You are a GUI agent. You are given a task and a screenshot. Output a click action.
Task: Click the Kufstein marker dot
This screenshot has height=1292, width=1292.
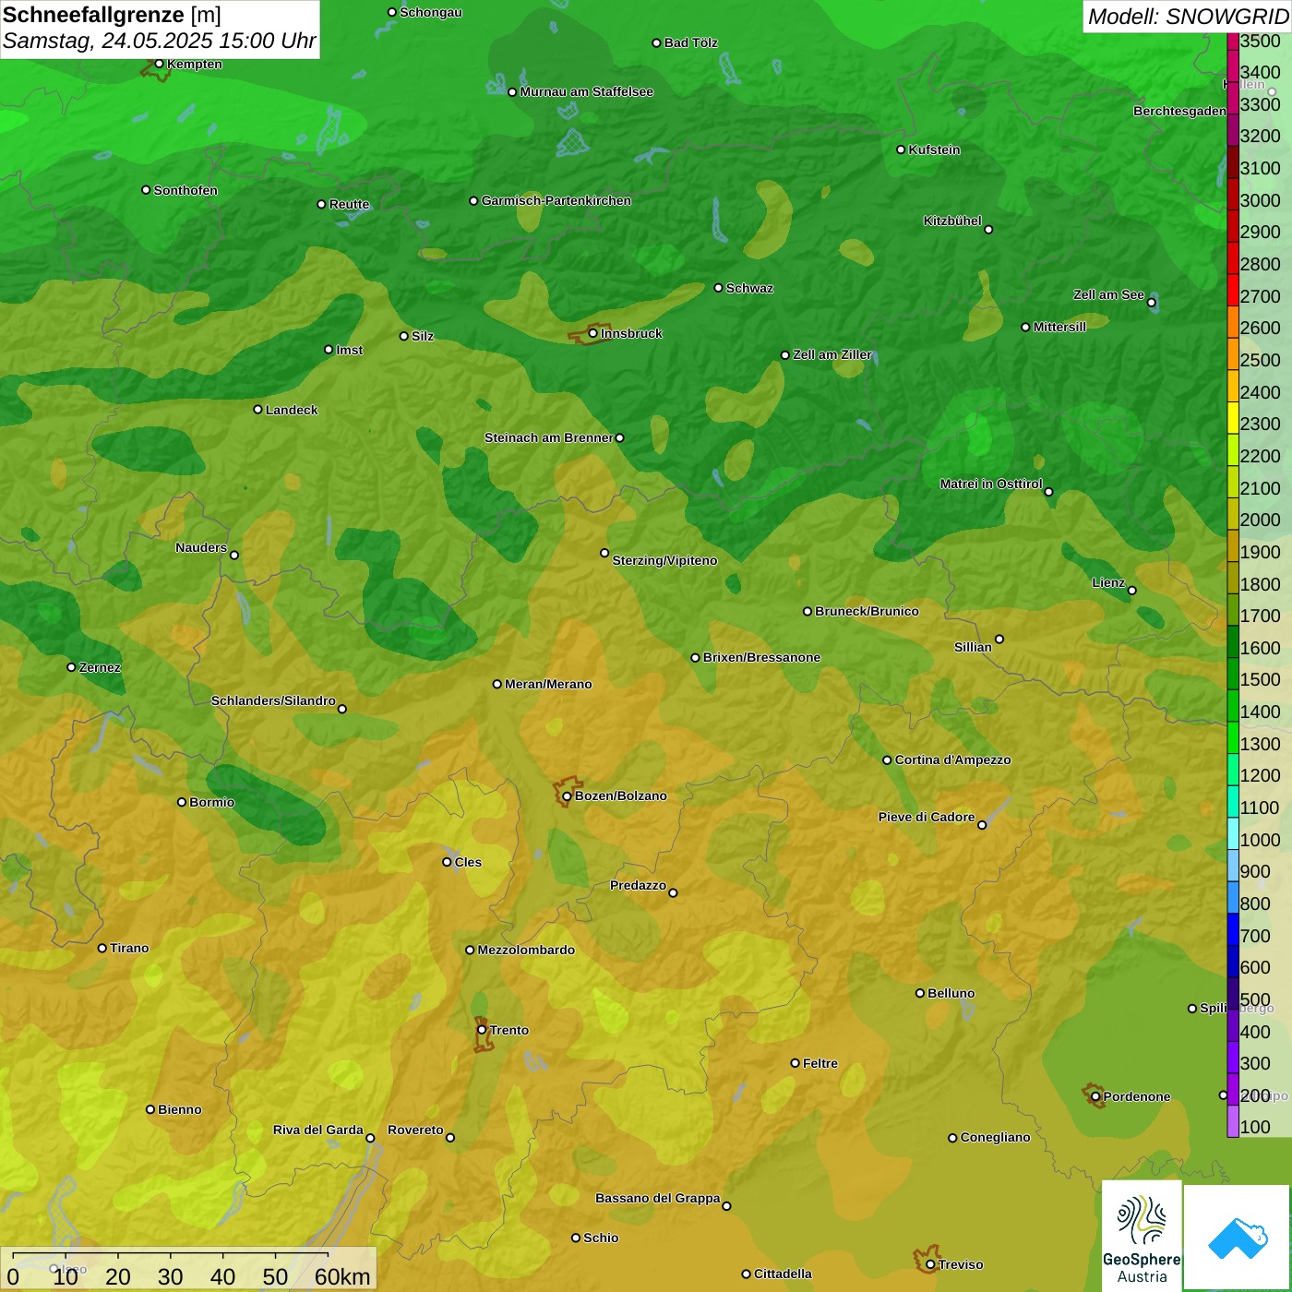point(901,150)
